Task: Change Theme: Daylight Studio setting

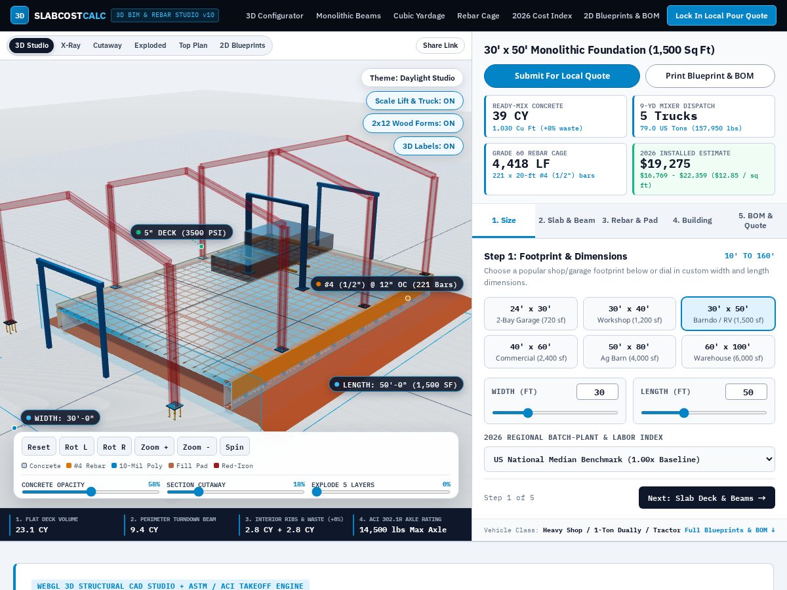Action: [412, 78]
